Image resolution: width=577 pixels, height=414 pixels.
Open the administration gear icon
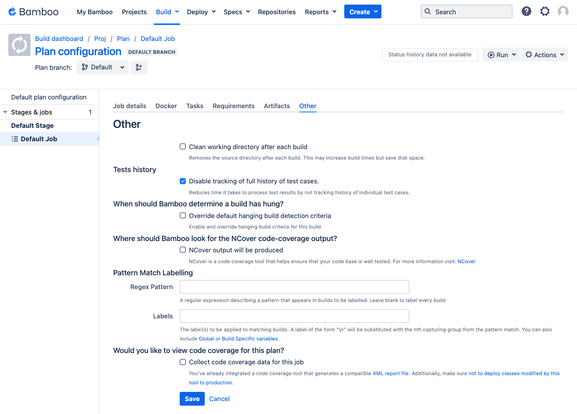pyautogui.click(x=545, y=11)
